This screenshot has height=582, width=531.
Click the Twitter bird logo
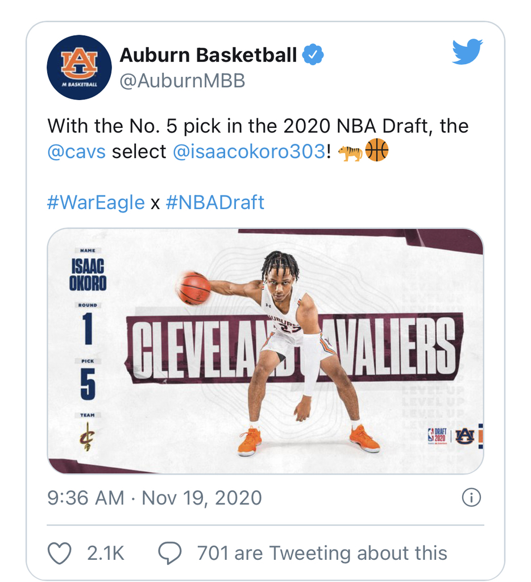467,51
